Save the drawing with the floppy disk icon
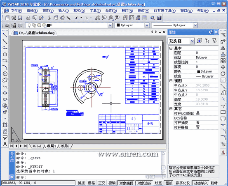 20,18
